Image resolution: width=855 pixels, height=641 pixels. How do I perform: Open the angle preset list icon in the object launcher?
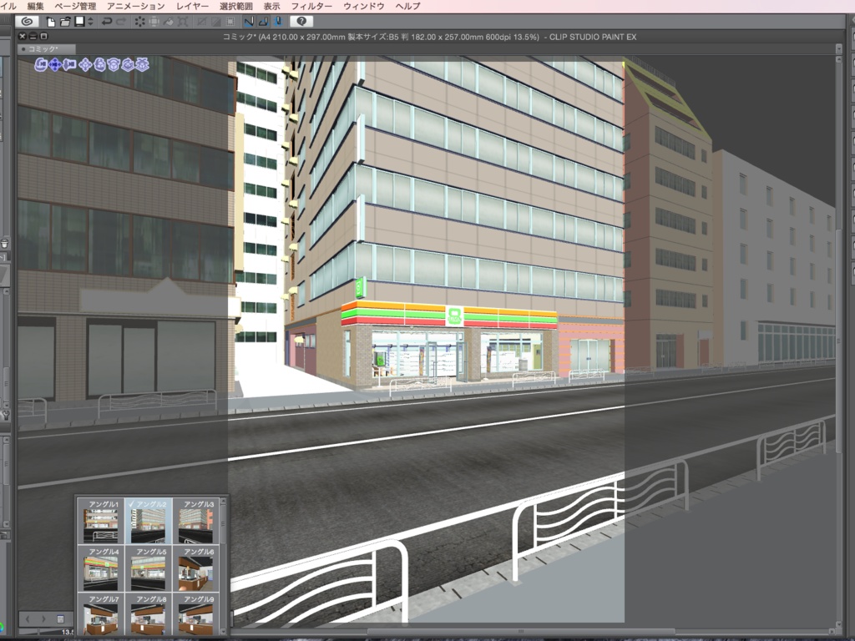tap(60, 619)
